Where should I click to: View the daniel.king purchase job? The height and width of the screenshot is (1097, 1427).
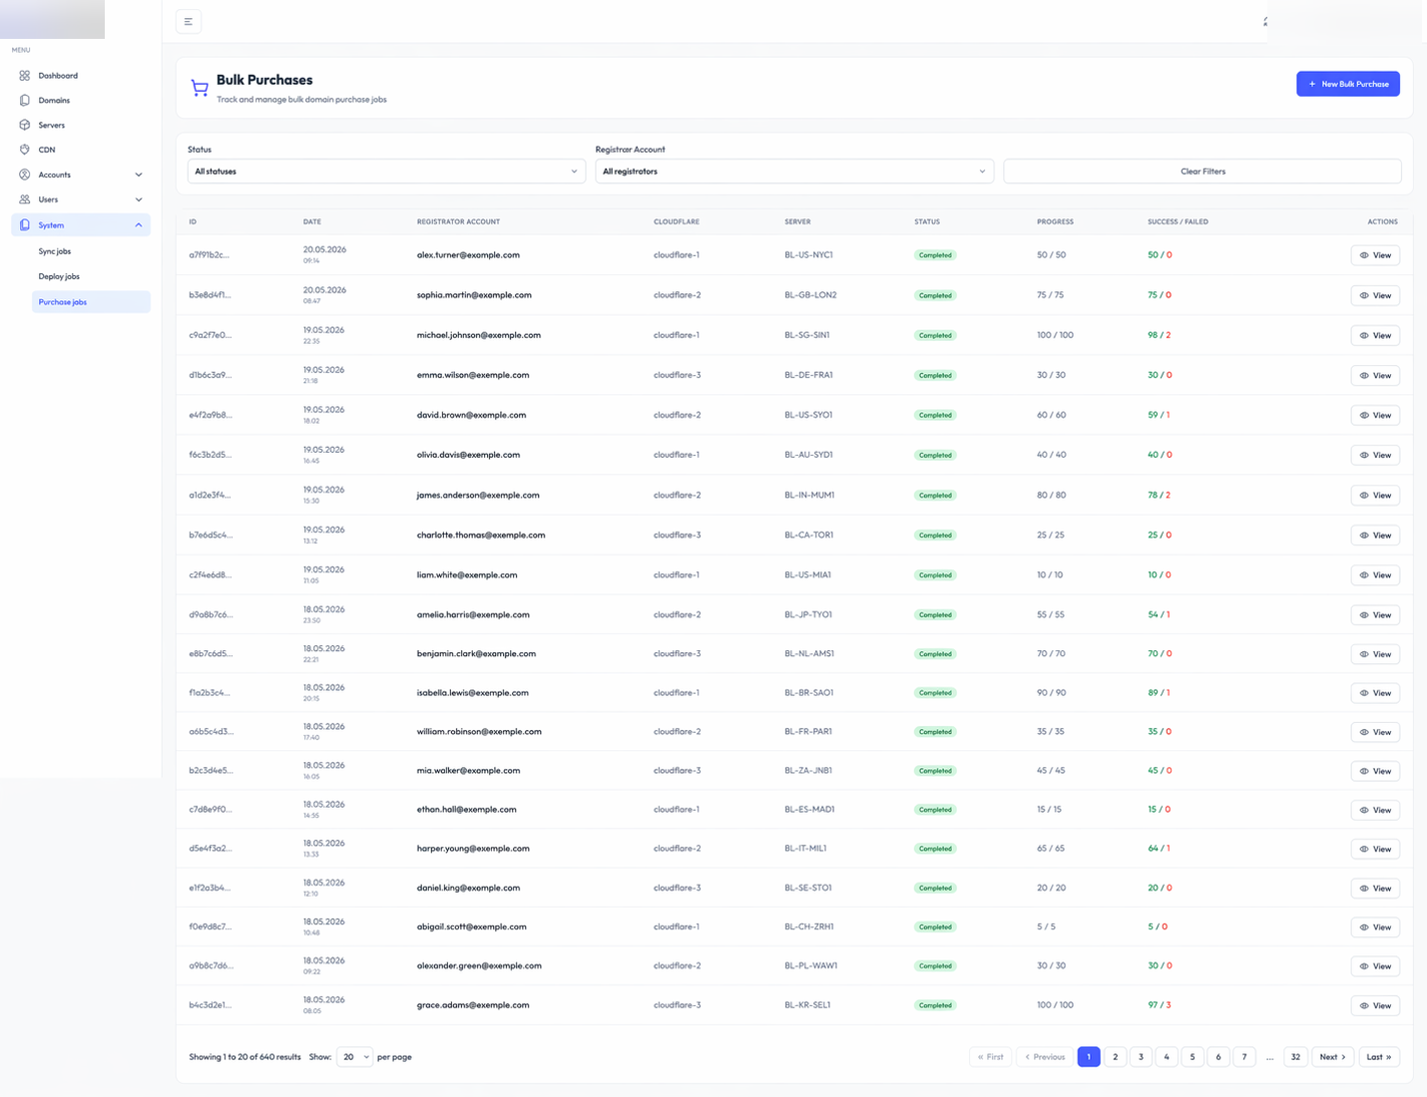click(x=1375, y=888)
